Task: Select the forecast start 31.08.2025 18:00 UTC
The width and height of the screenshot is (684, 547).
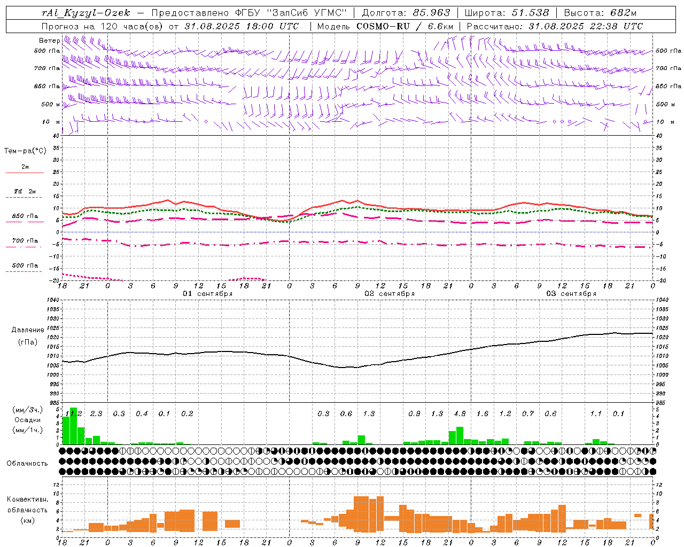Action: pos(242,26)
